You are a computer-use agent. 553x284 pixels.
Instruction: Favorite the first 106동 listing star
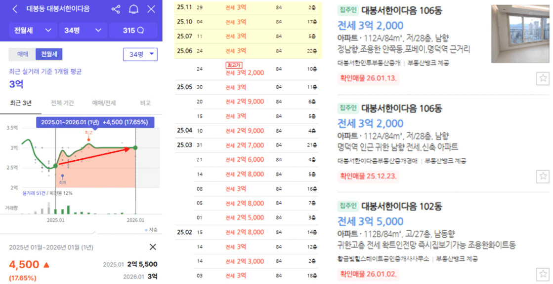click(x=543, y=78)
